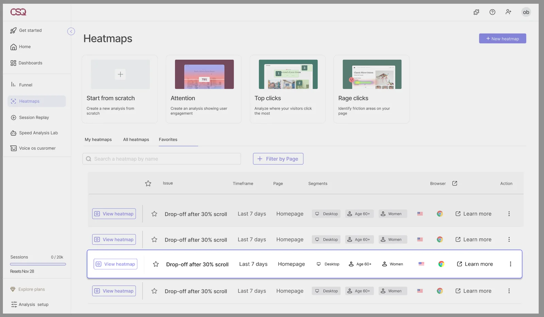Click View heatmap in the first row
544x317 pixels.
tap(114, 214)
